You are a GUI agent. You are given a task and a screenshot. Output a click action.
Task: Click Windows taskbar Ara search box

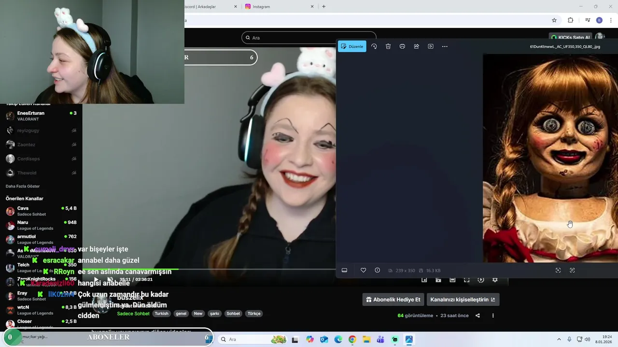(253, 339)
